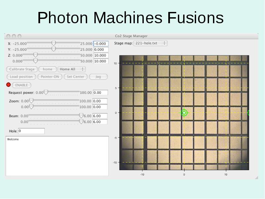Focus the 6.00 field below the Beam row
The width and height of the screenshot is (265, 199).
coord(100,122)
